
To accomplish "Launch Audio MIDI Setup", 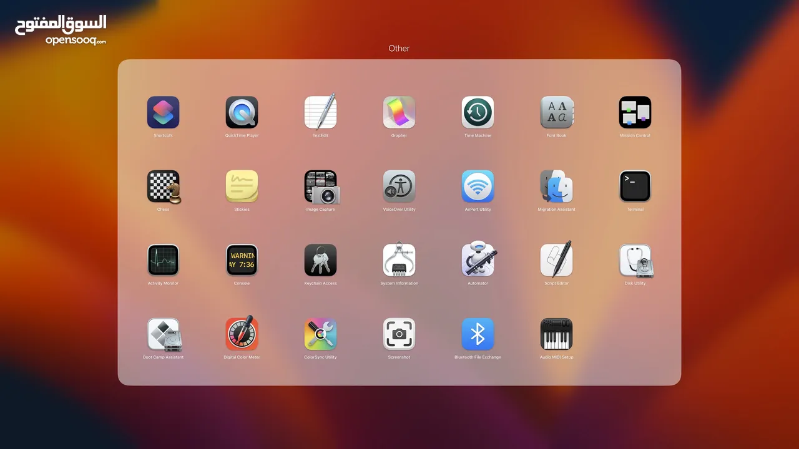I will click(x=556, y=334).
